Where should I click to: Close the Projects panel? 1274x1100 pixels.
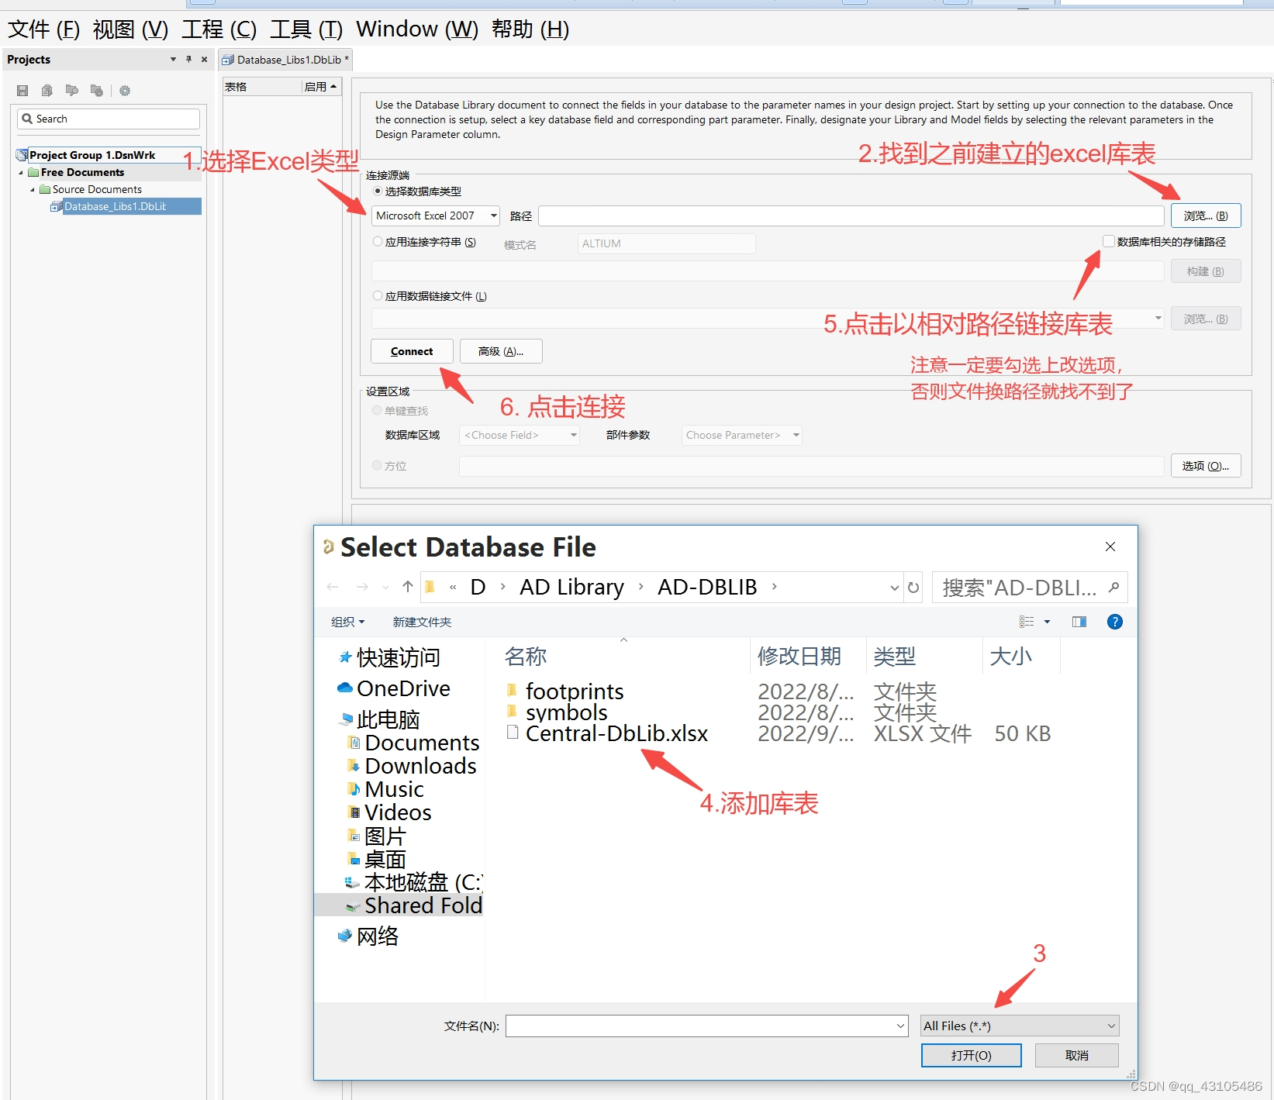click(204, 59)
